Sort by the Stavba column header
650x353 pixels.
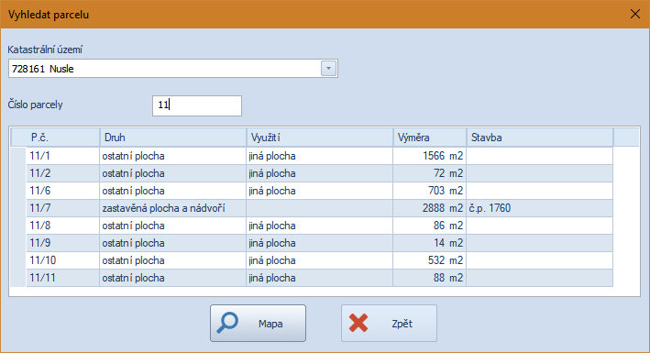(x=540, y=138)
